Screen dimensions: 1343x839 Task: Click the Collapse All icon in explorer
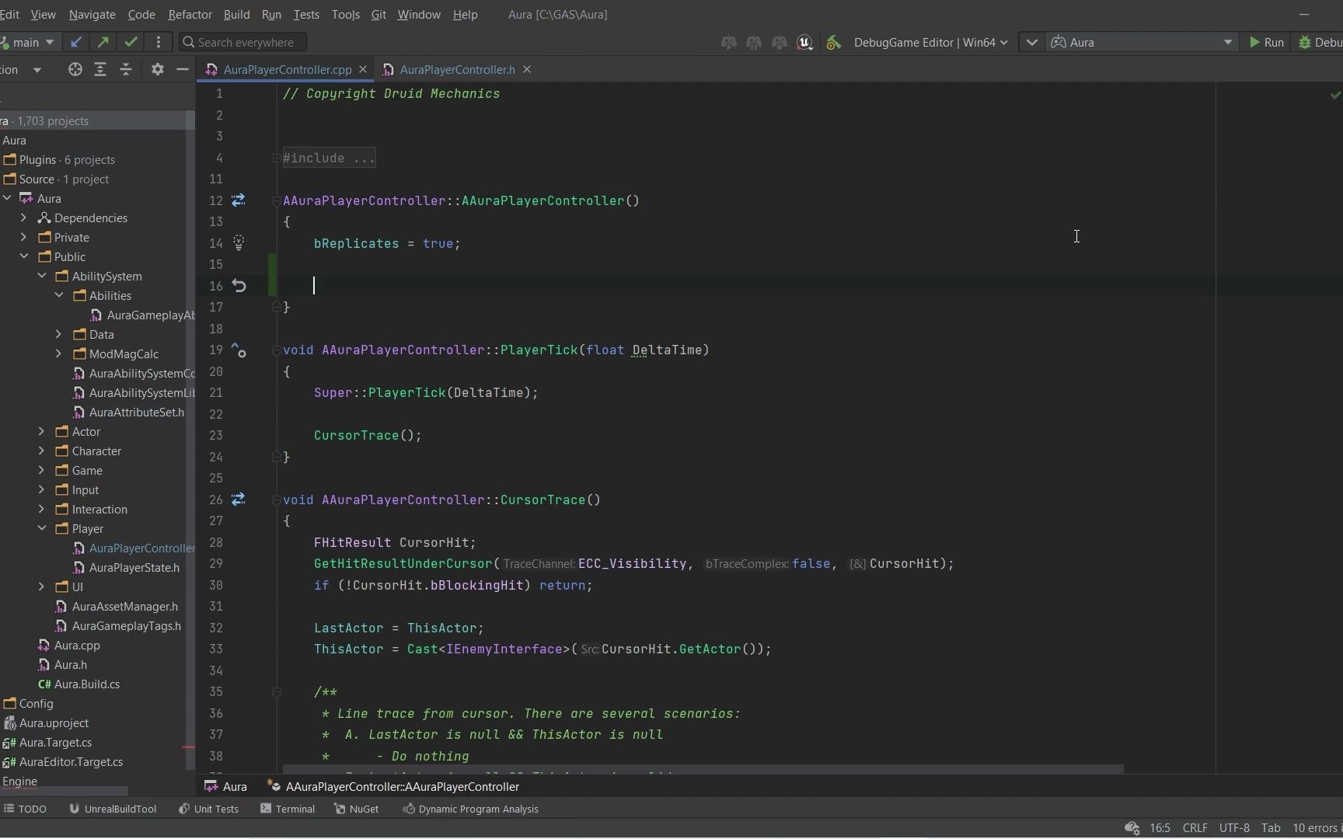[126, 69]
